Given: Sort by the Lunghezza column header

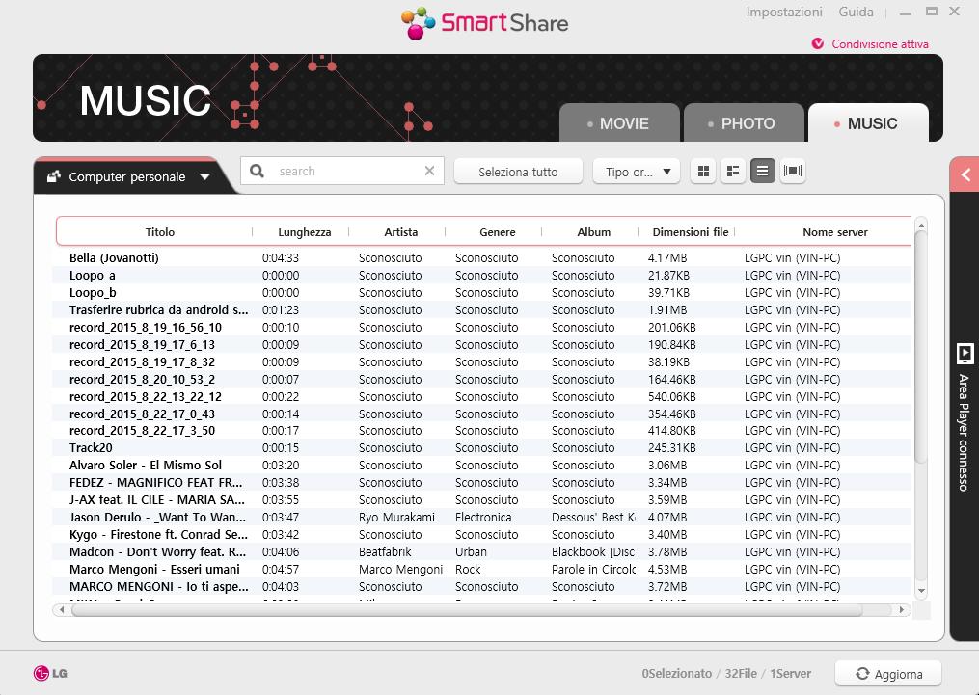Looking at the screenshot, I should pyautogui.click(x=305, y=232).
